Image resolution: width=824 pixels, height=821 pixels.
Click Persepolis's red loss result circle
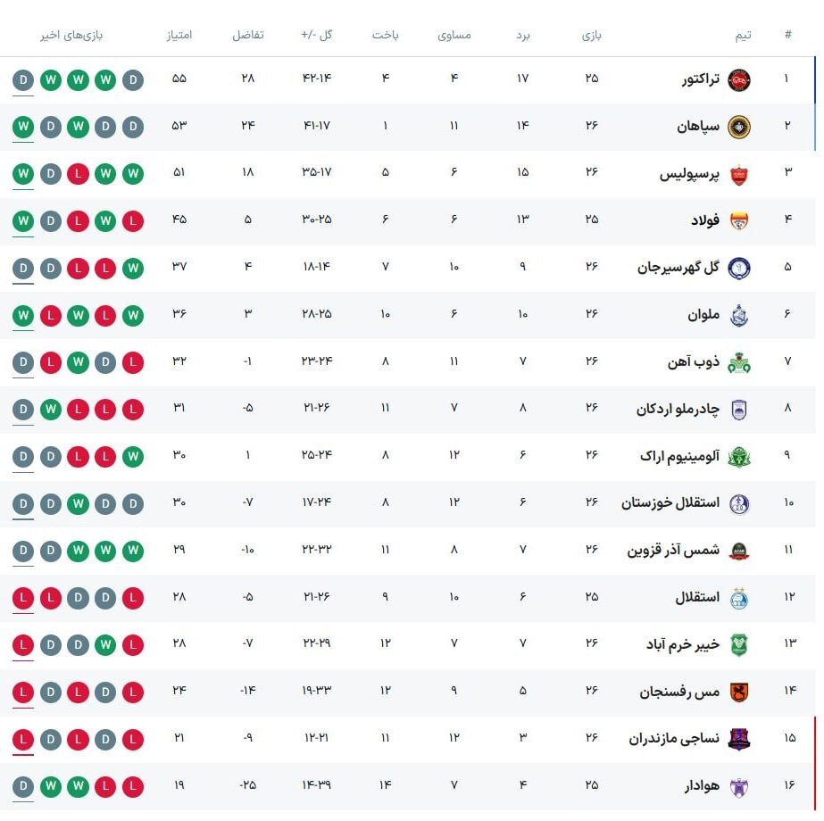(78, 173)
